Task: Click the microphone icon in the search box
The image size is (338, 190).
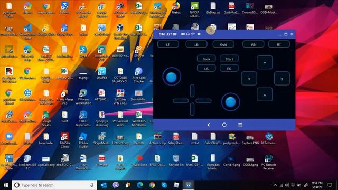Action: point(92,185)
